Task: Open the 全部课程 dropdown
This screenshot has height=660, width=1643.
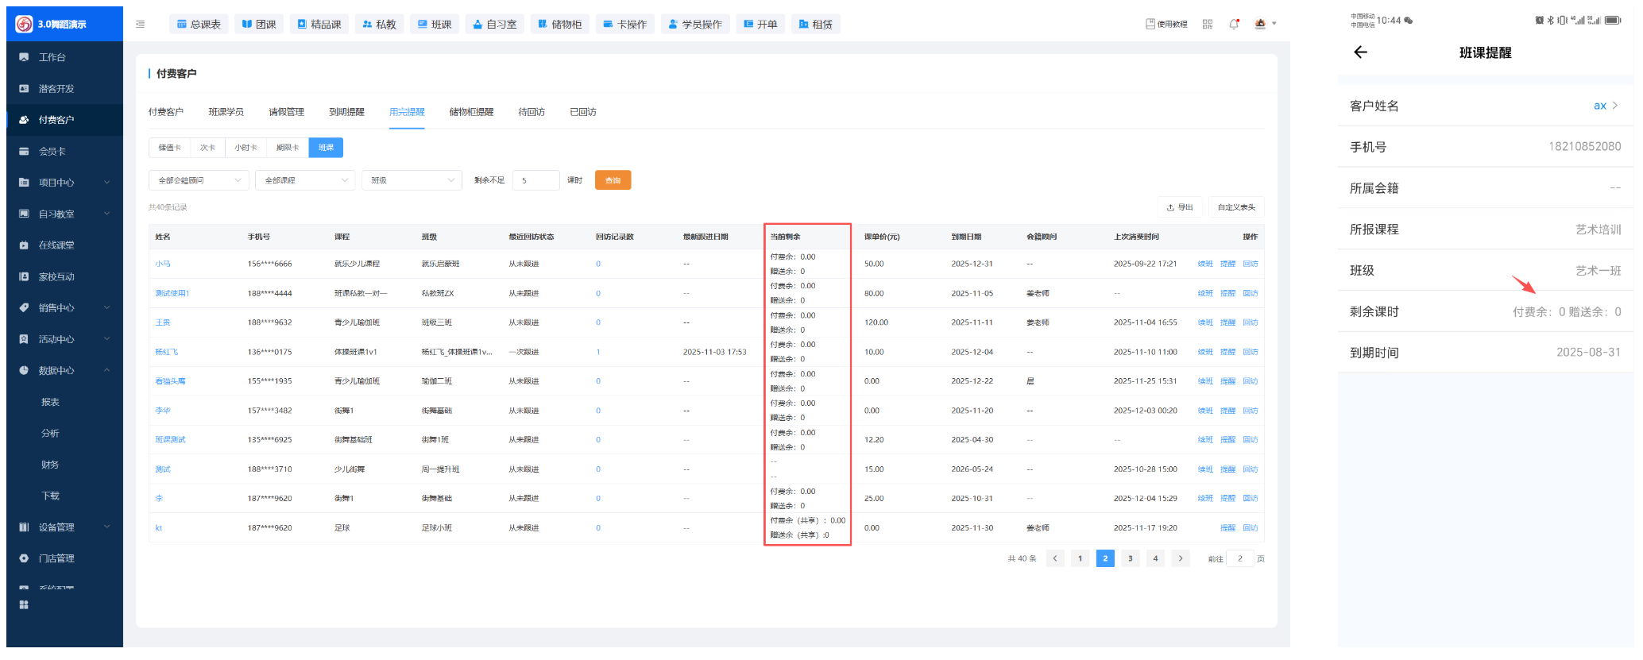Action: point(306,180)
